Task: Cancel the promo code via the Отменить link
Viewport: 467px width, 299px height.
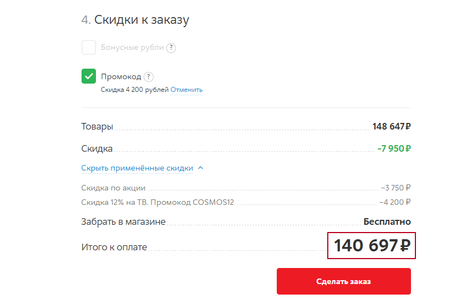Action: pos(186,90)
